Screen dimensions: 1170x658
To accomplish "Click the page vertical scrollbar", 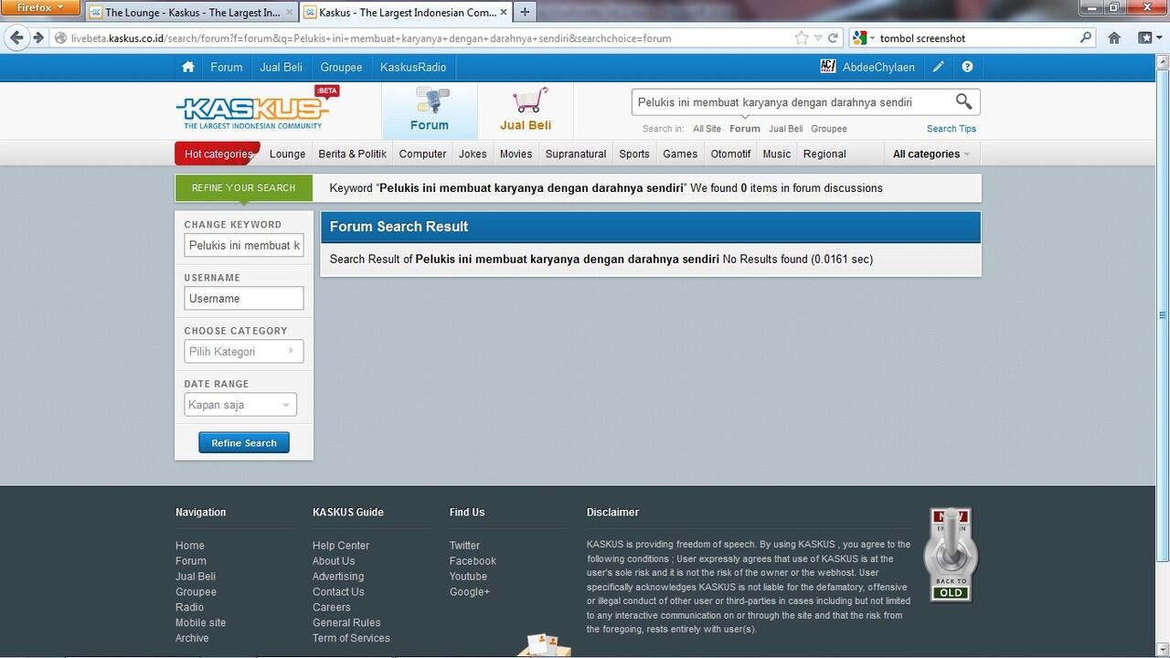I will click(x=1163, y=315).
